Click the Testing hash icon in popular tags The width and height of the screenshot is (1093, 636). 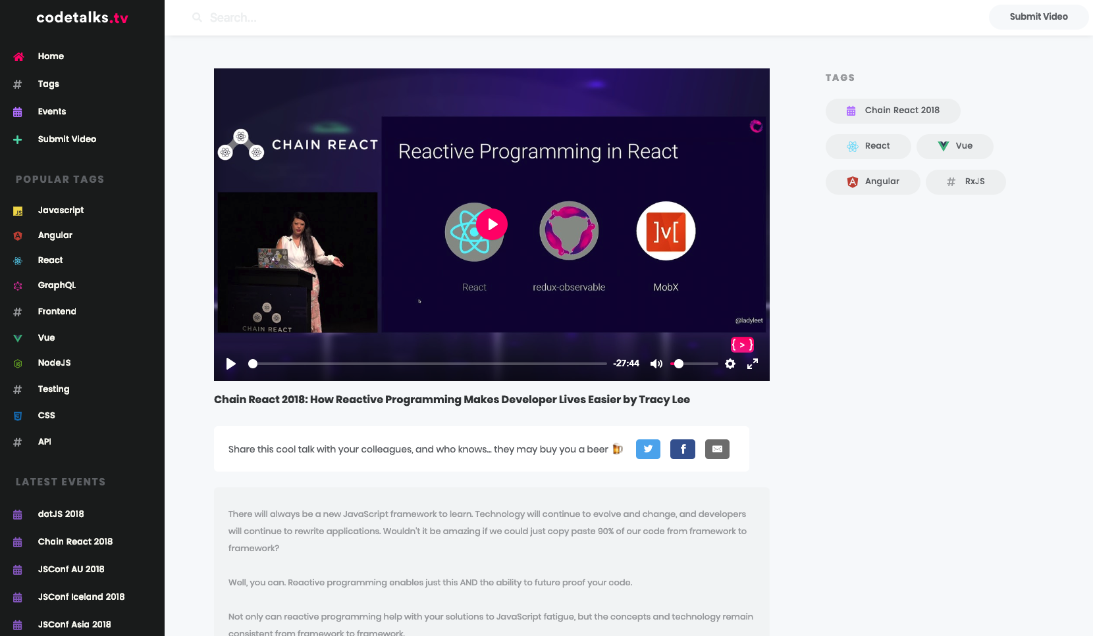point(18,390)
